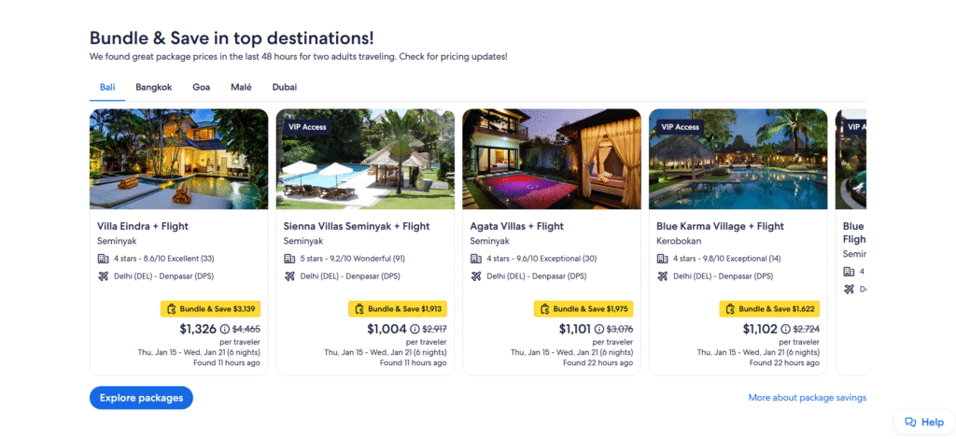
Task: Click the info icon next to $1,102
Action: tap(784, 329)
